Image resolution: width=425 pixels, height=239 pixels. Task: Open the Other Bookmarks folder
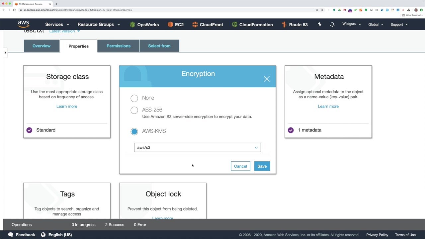[412, 15]
